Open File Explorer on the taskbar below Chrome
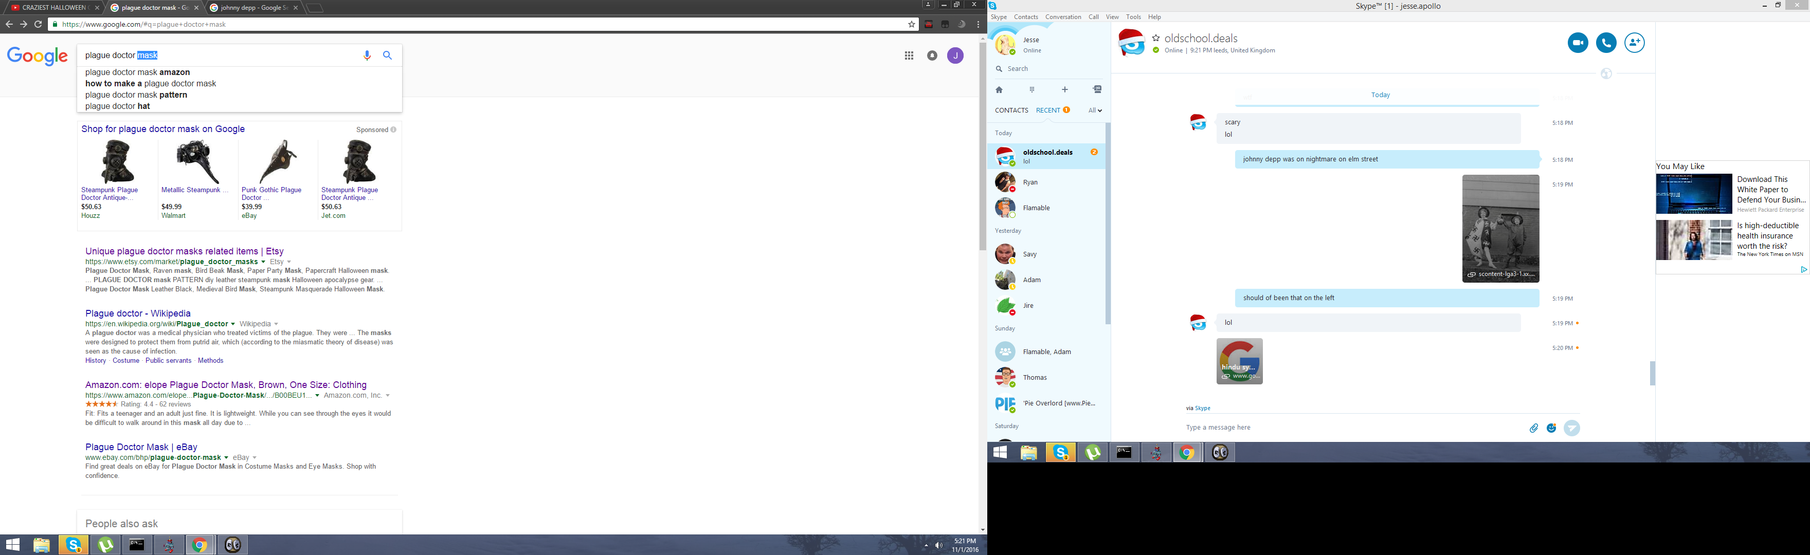Screen dimensions: 1810x555 (x=42, y=544)
